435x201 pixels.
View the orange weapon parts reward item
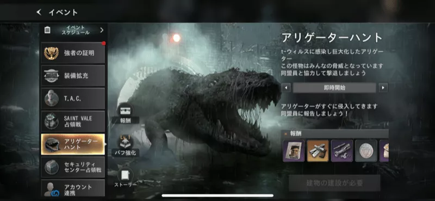[318, 151]
